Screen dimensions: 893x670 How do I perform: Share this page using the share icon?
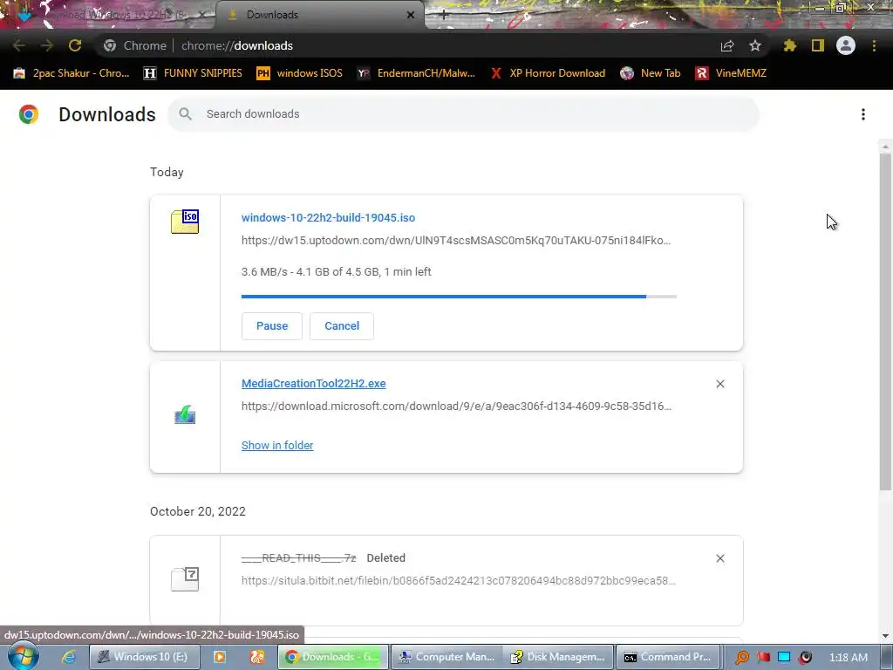727,45
